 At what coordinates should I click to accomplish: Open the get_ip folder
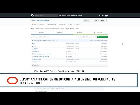pos(35,46)
